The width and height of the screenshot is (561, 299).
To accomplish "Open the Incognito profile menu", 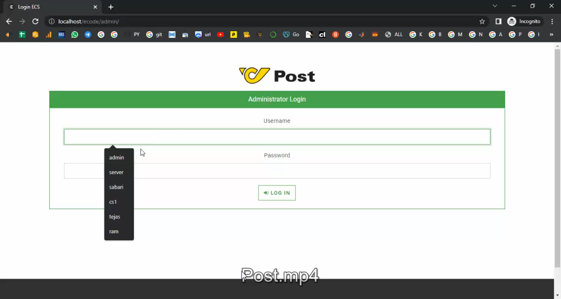I will [524, 21].
